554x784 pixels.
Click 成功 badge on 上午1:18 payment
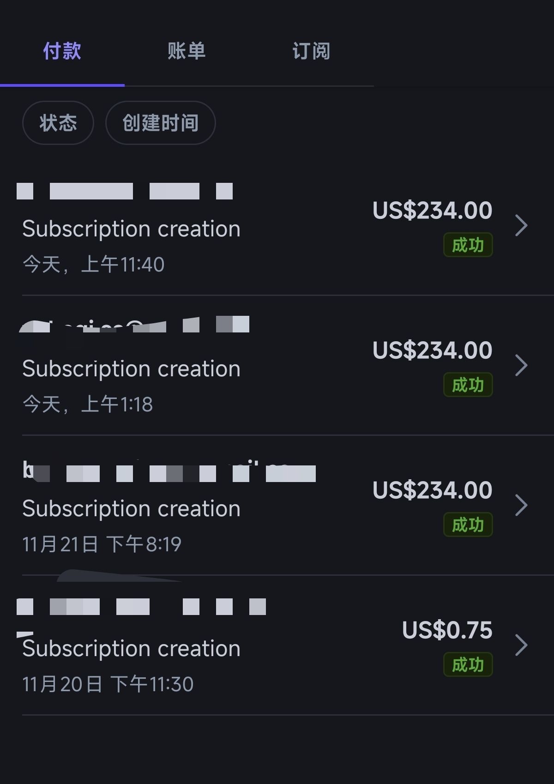click(x=468, y=385)
